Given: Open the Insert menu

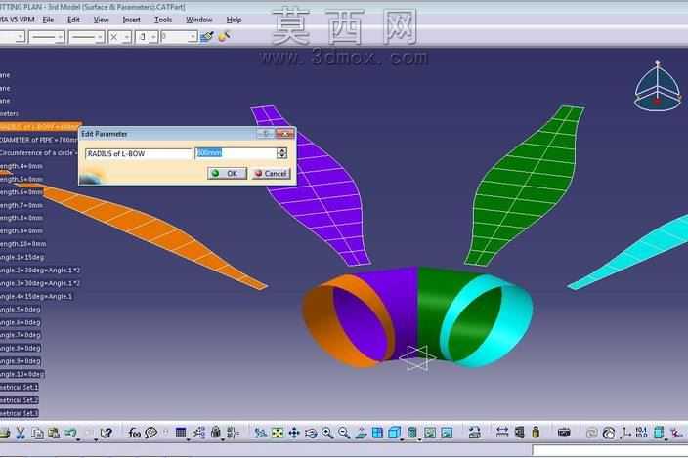Looking at the screenshot, I should (131, 20).
